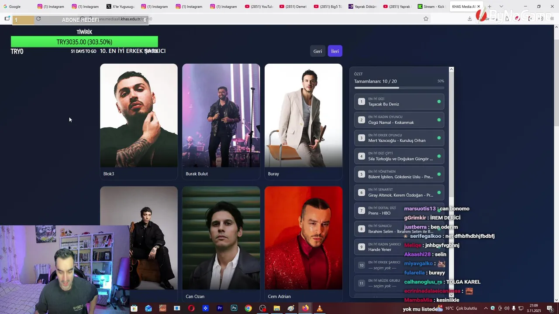The width and height of the screenshot is (559, 314).
Task: Switch to the X'te Yugusugu tab
Action: click(121, 7)
